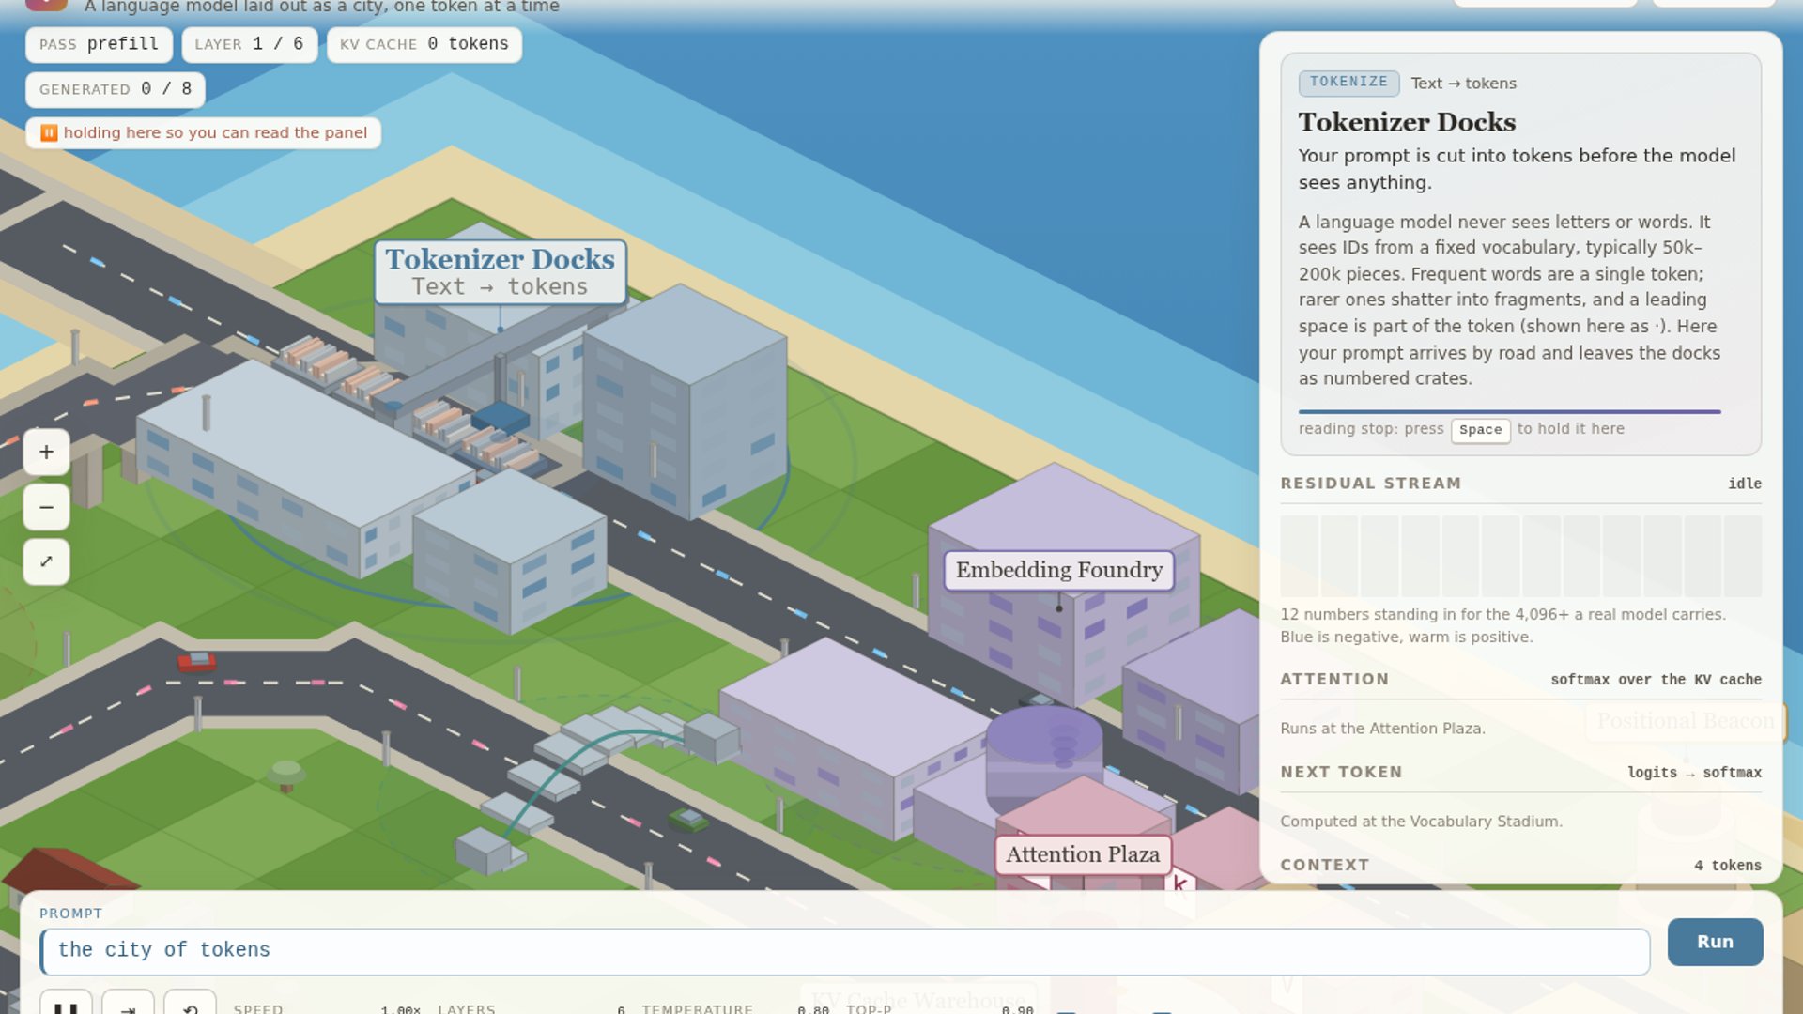Click the 'softmax over the KV cache' label
This screenshot has height=1014, width=1803.
pos(1656,680)
